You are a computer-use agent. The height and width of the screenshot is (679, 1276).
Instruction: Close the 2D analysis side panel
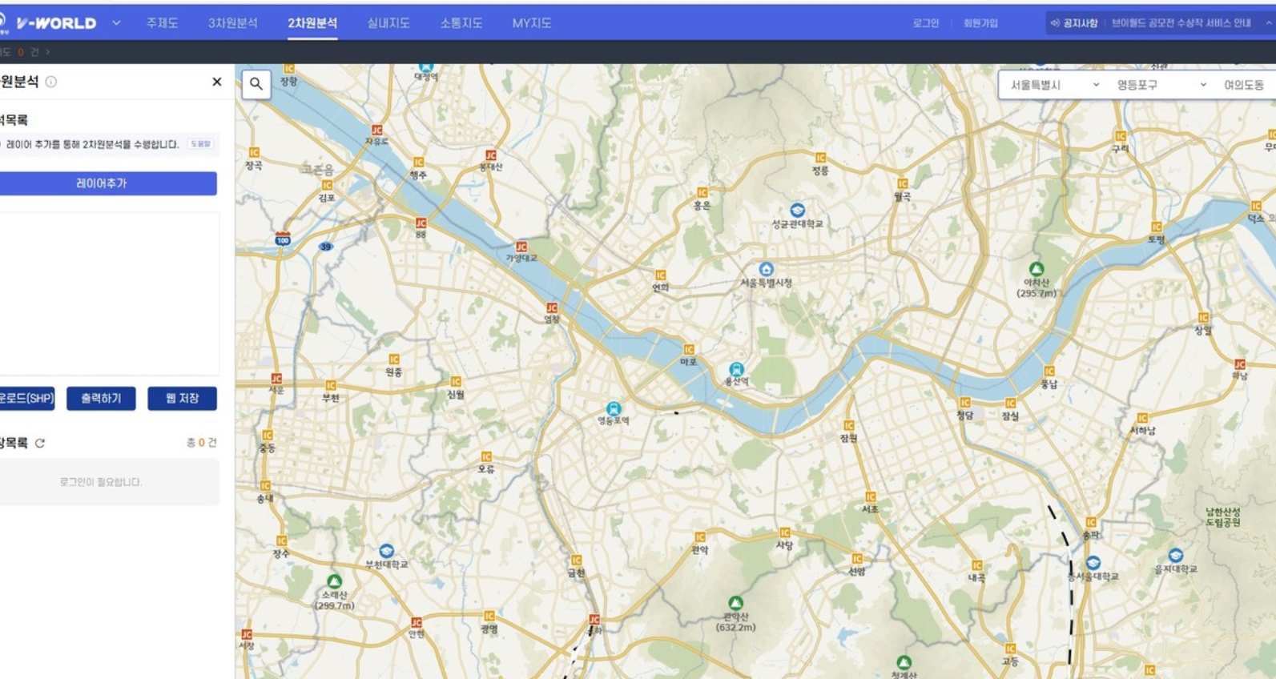pos(216,82)
